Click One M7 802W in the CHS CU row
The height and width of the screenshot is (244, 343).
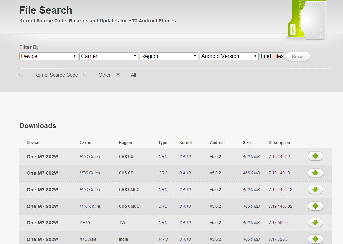[x=43, y=157]
